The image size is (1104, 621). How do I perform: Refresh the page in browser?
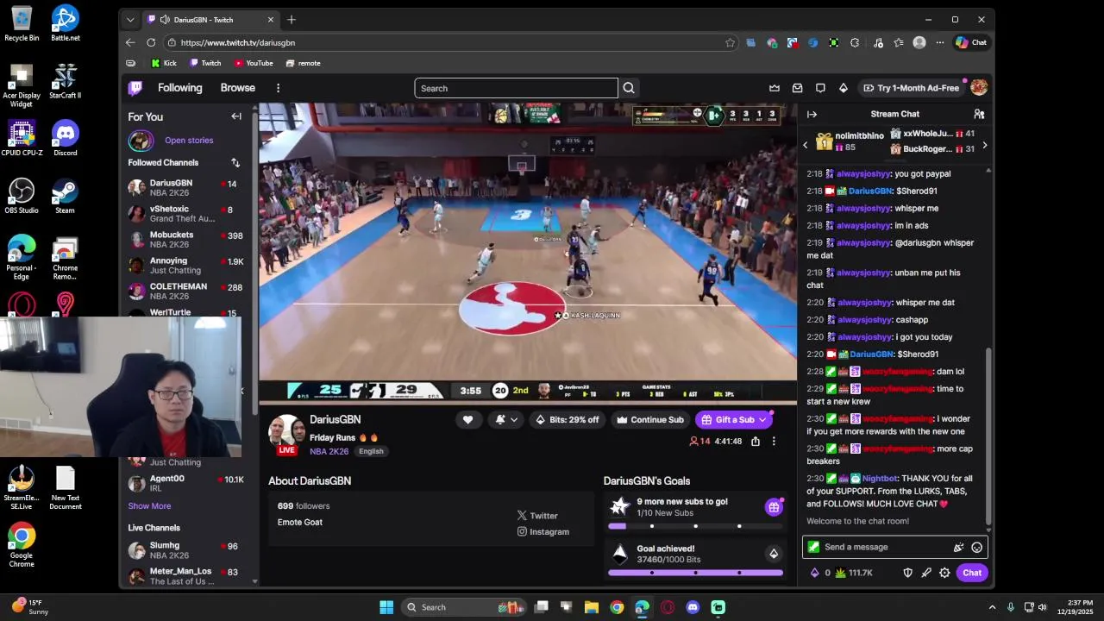click(x=151, y=42)
